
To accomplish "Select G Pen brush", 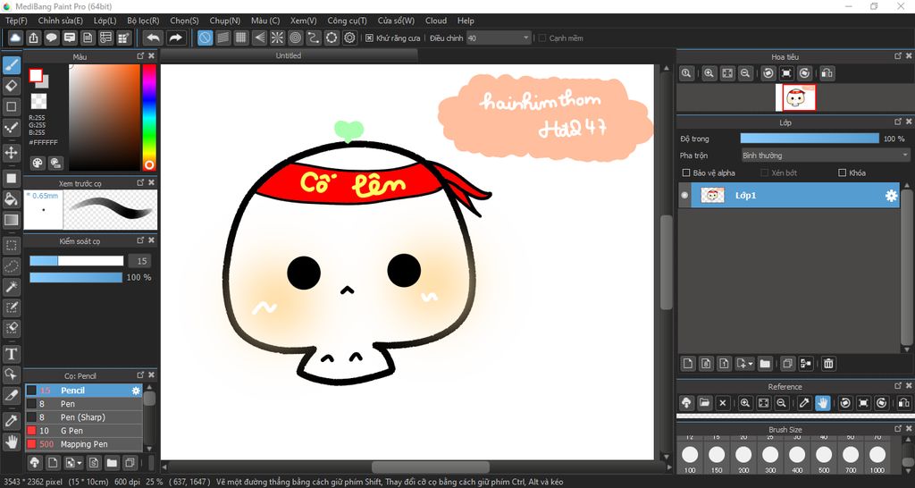I will (83, 431).
